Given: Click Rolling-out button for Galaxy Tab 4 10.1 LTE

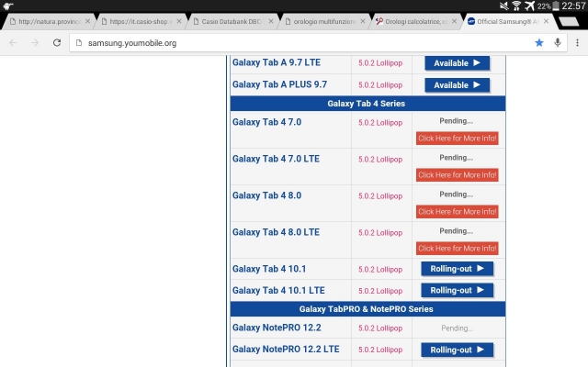Looking at the screenshot, I should [x=458, y=290].
